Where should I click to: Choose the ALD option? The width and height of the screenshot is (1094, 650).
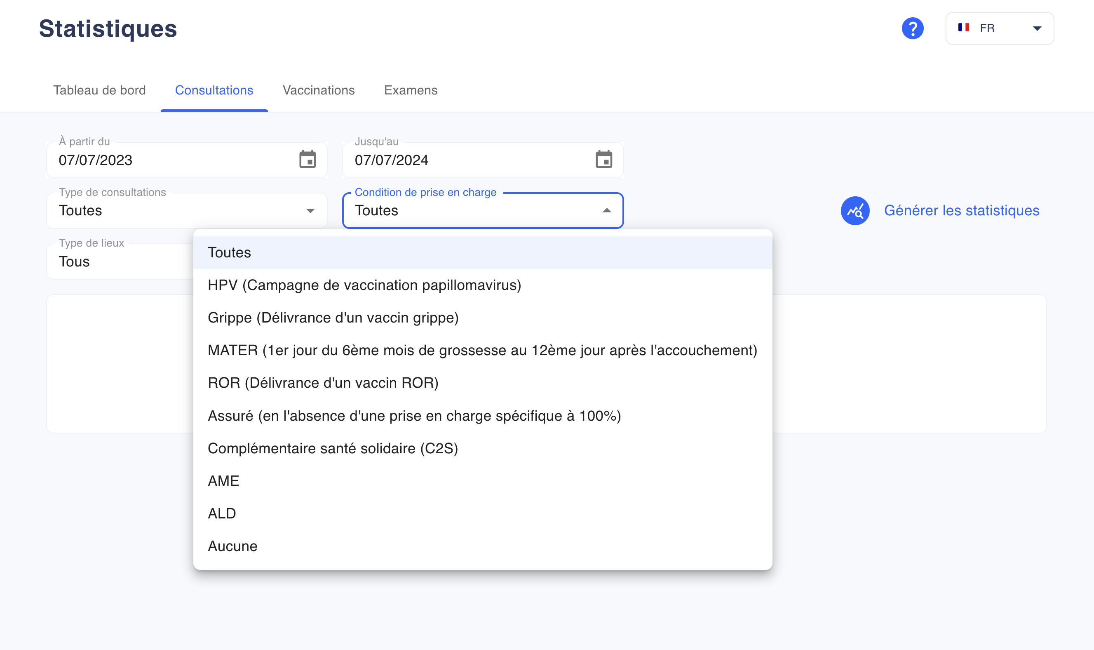click(482, 513)
